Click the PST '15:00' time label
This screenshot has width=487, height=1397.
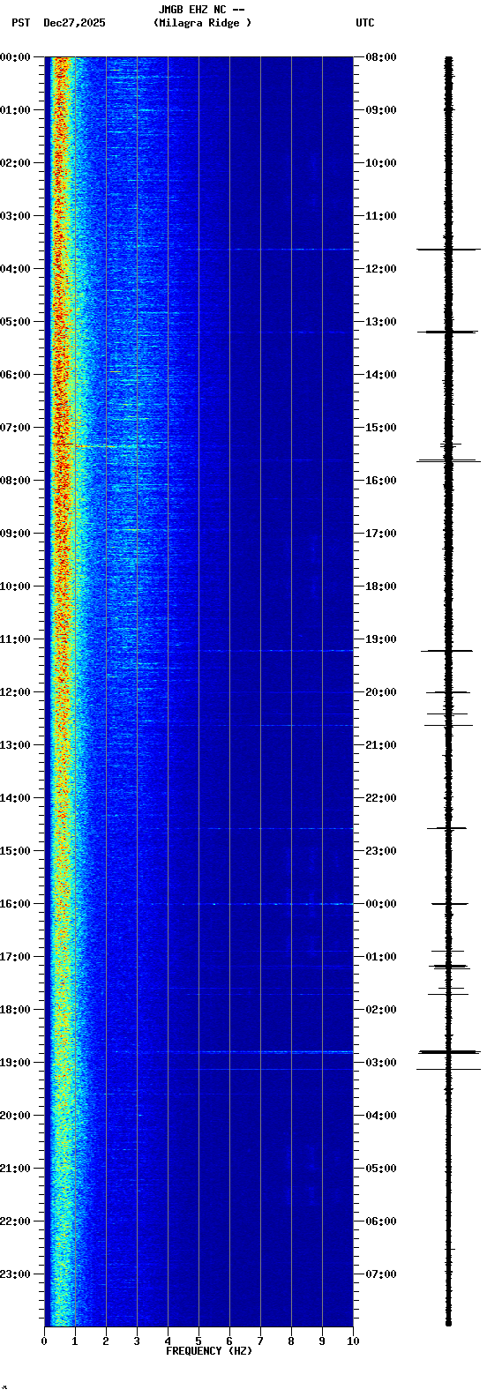(x=15, y=851)
